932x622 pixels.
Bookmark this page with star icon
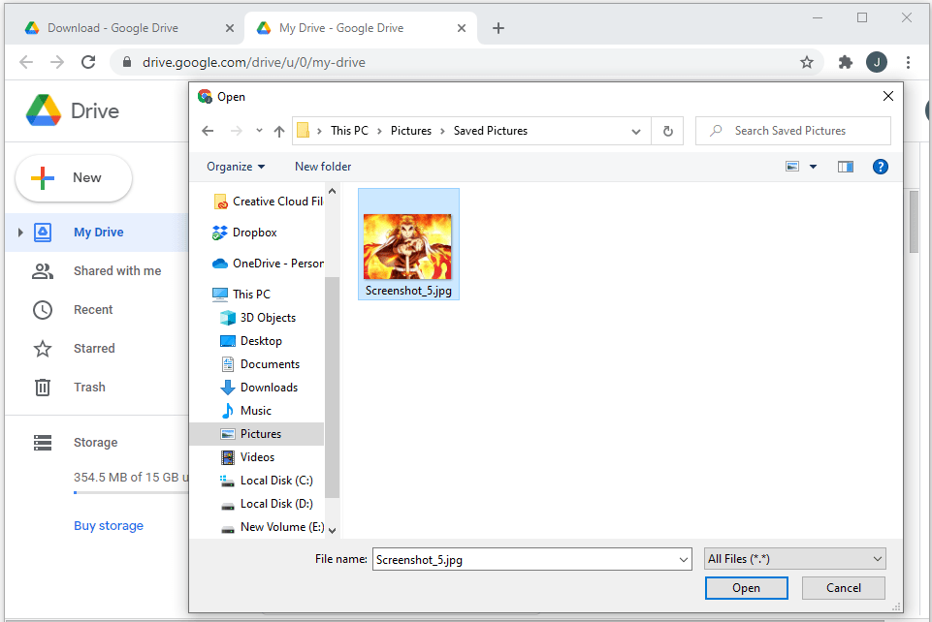pyautogui.click(x=806, y=62)
